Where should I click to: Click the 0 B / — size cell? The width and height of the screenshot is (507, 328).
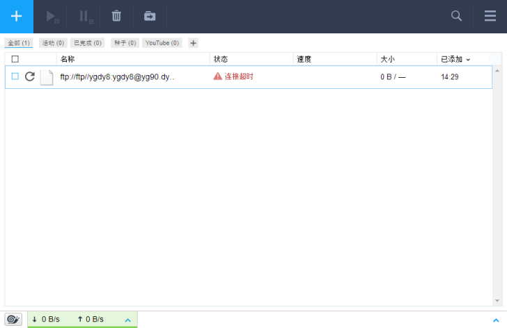[393, 76]
